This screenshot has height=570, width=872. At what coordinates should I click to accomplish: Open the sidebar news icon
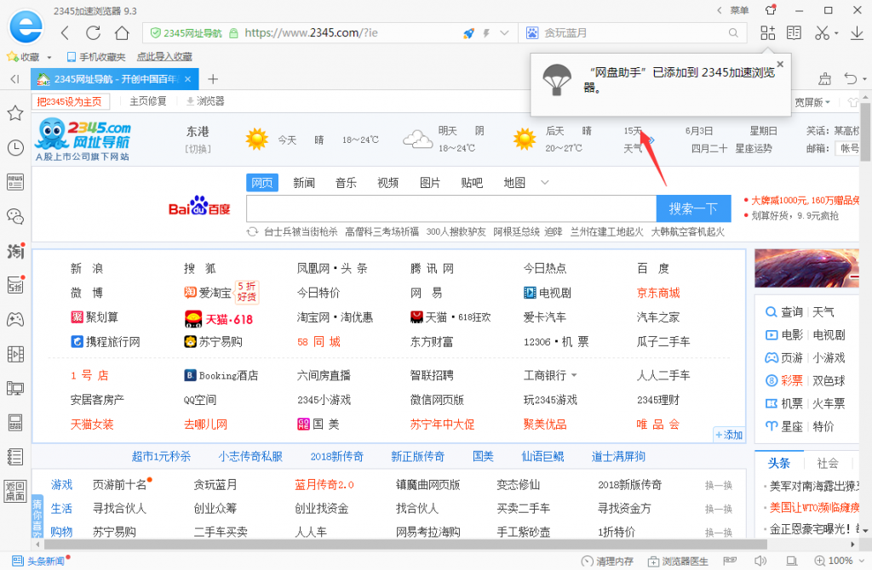pyautogui.click(x=15, y=182)
